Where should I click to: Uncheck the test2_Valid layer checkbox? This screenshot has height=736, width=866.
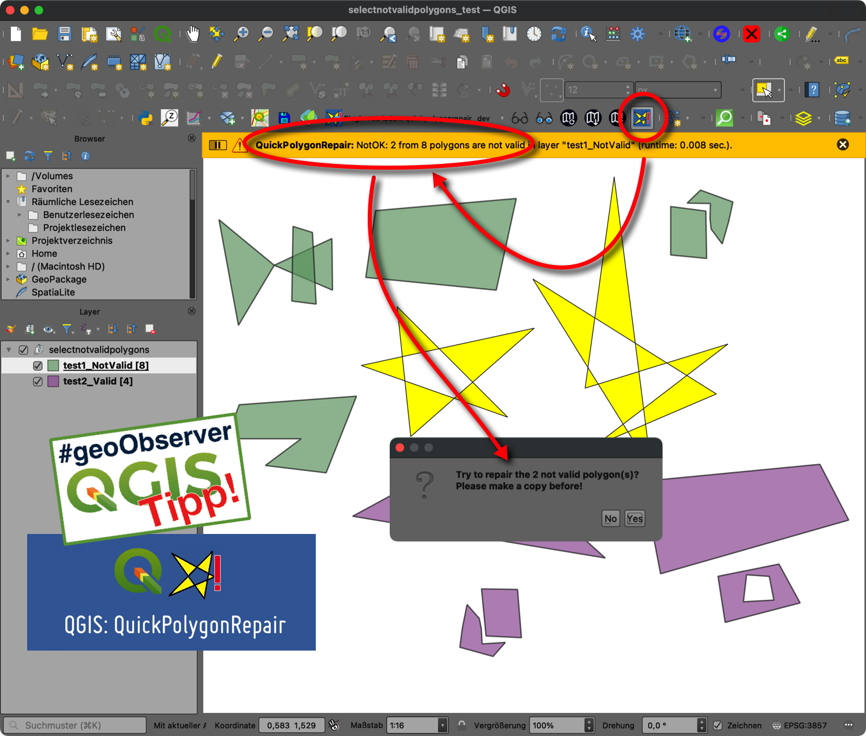pyautogui.click(x=38, y=382)
